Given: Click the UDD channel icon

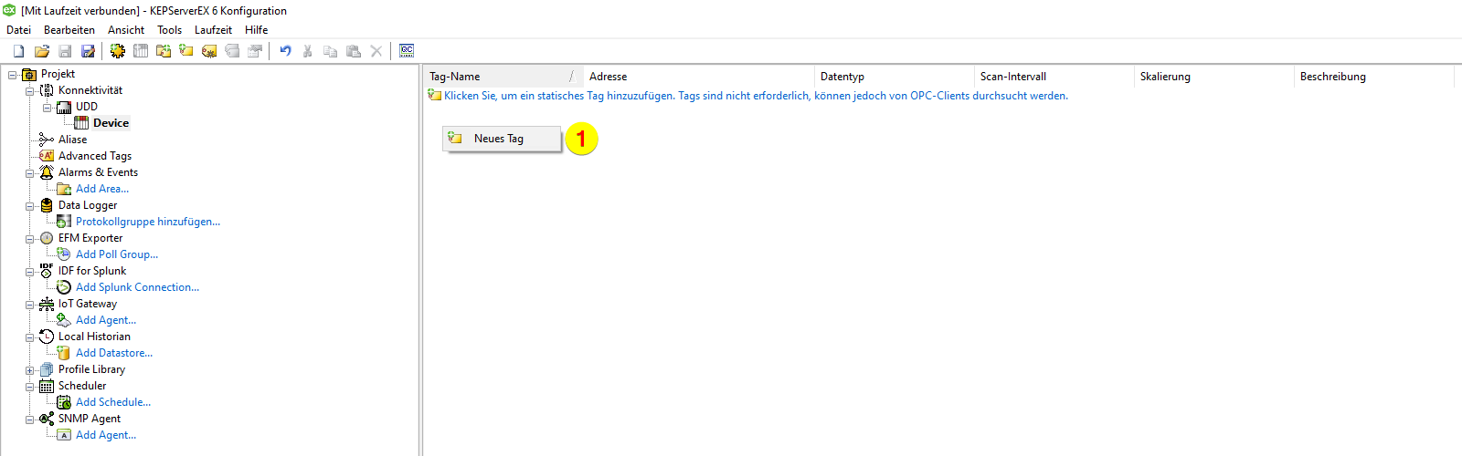Looking at the screenshot, I should click(x=64, y=107).
